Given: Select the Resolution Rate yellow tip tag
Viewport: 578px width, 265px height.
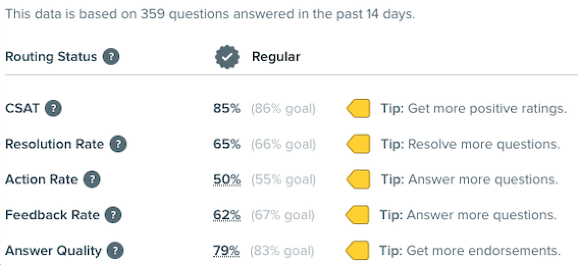Looking at the screenshot, I should pyautogui.click(x=358, y=144).
